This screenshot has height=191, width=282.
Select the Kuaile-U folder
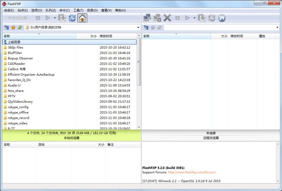coord(70,85)
